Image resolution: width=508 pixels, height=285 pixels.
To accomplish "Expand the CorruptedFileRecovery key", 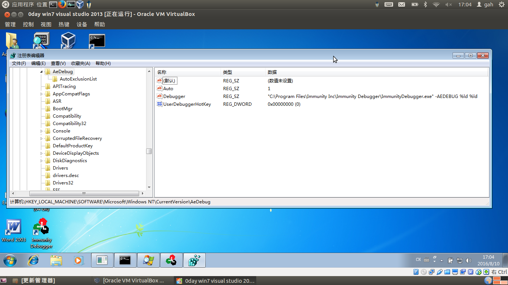I will pyautogui.click(x=42, y=138).
